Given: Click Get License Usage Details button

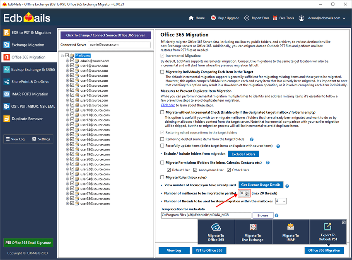Looking at the screenshot, I should point(260,185).
